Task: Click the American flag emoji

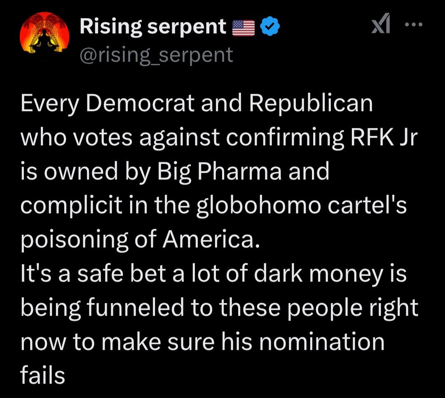Action: 244,28
